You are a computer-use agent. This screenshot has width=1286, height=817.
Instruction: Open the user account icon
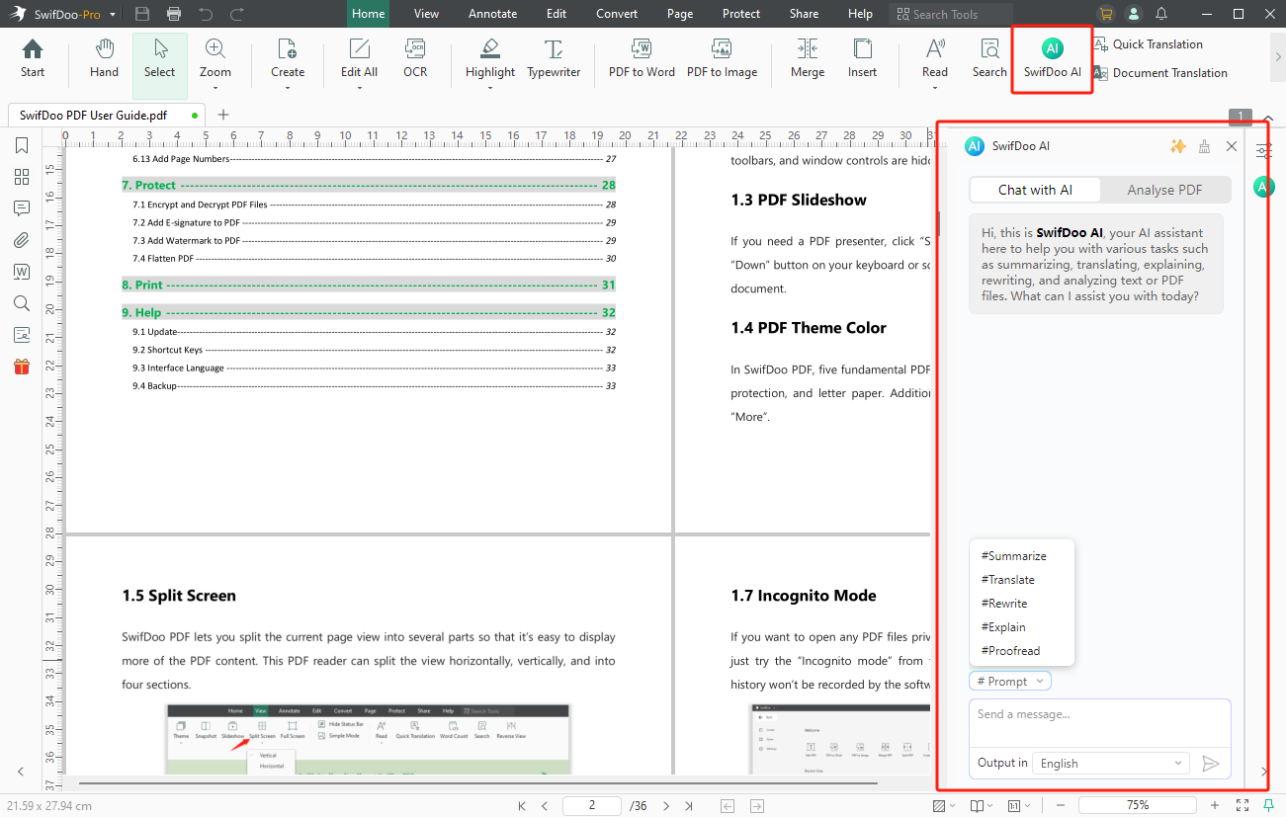point(1134,14)
